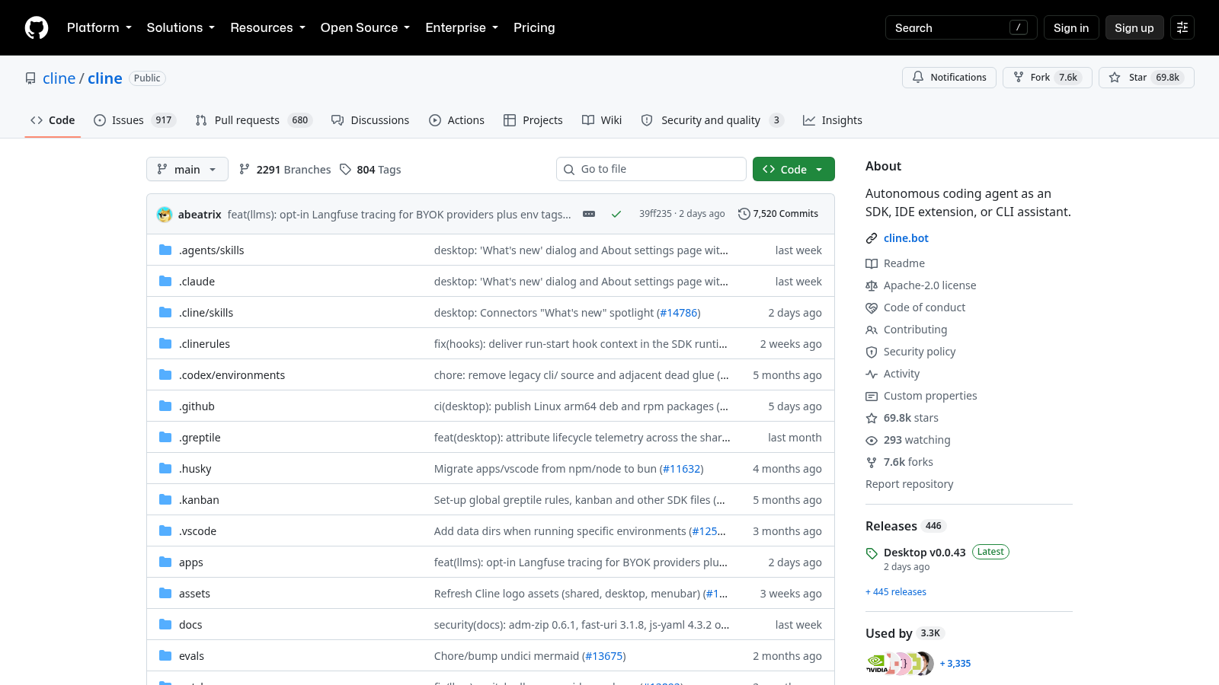The width and height of the screenshot is (1219, 685).
Task: Click the commit ellipsis expand icon
Action: (x=589, y=214)
